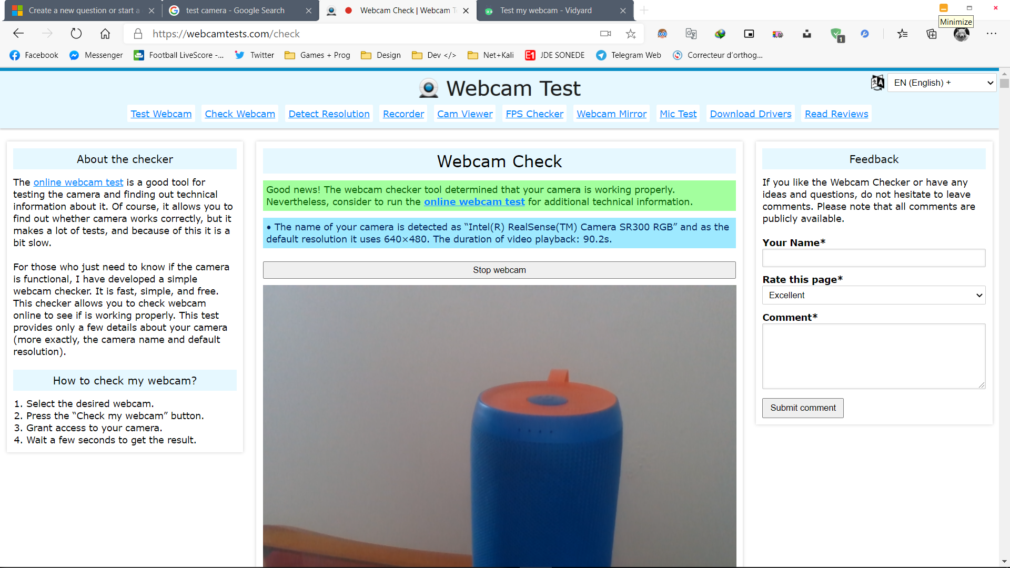The width and height of the screenshot is (1010, 568).
Task: Focus the Comment text area
Action: [874, 356]
